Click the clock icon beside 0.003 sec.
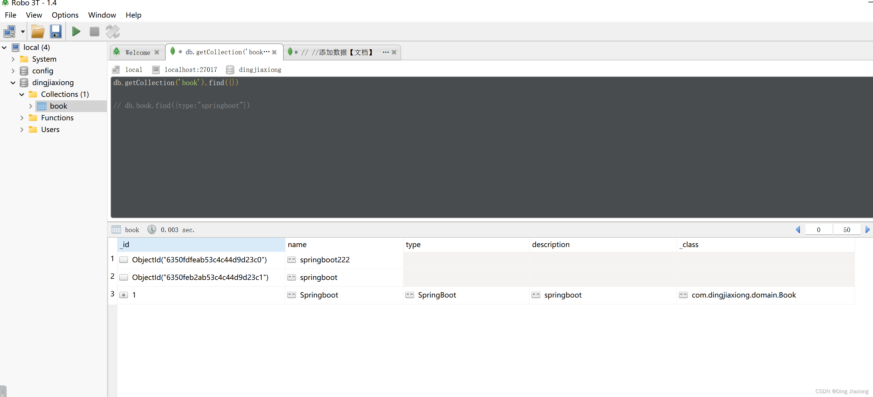Viewport: 873px width, 397px height. 152,230
